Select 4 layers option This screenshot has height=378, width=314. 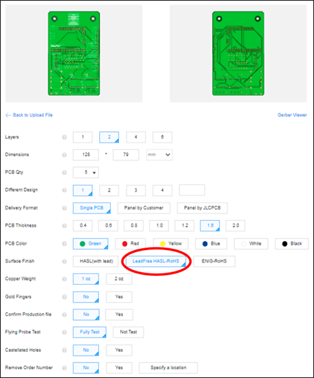(136, 137)
